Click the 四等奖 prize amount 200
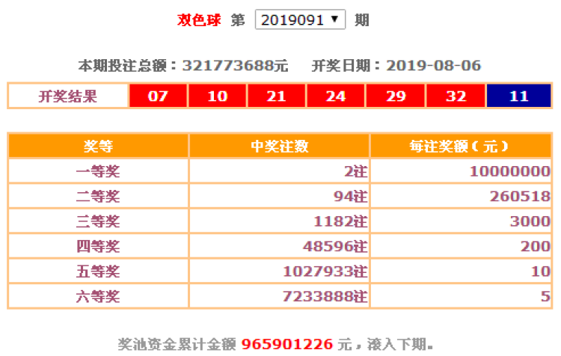 pos(535,246)
